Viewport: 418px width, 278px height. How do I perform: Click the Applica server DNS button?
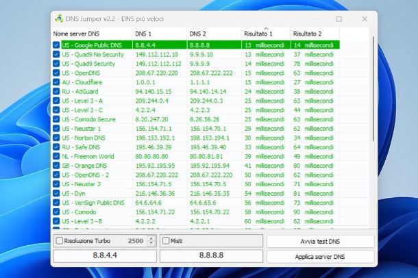pos(320,257)
